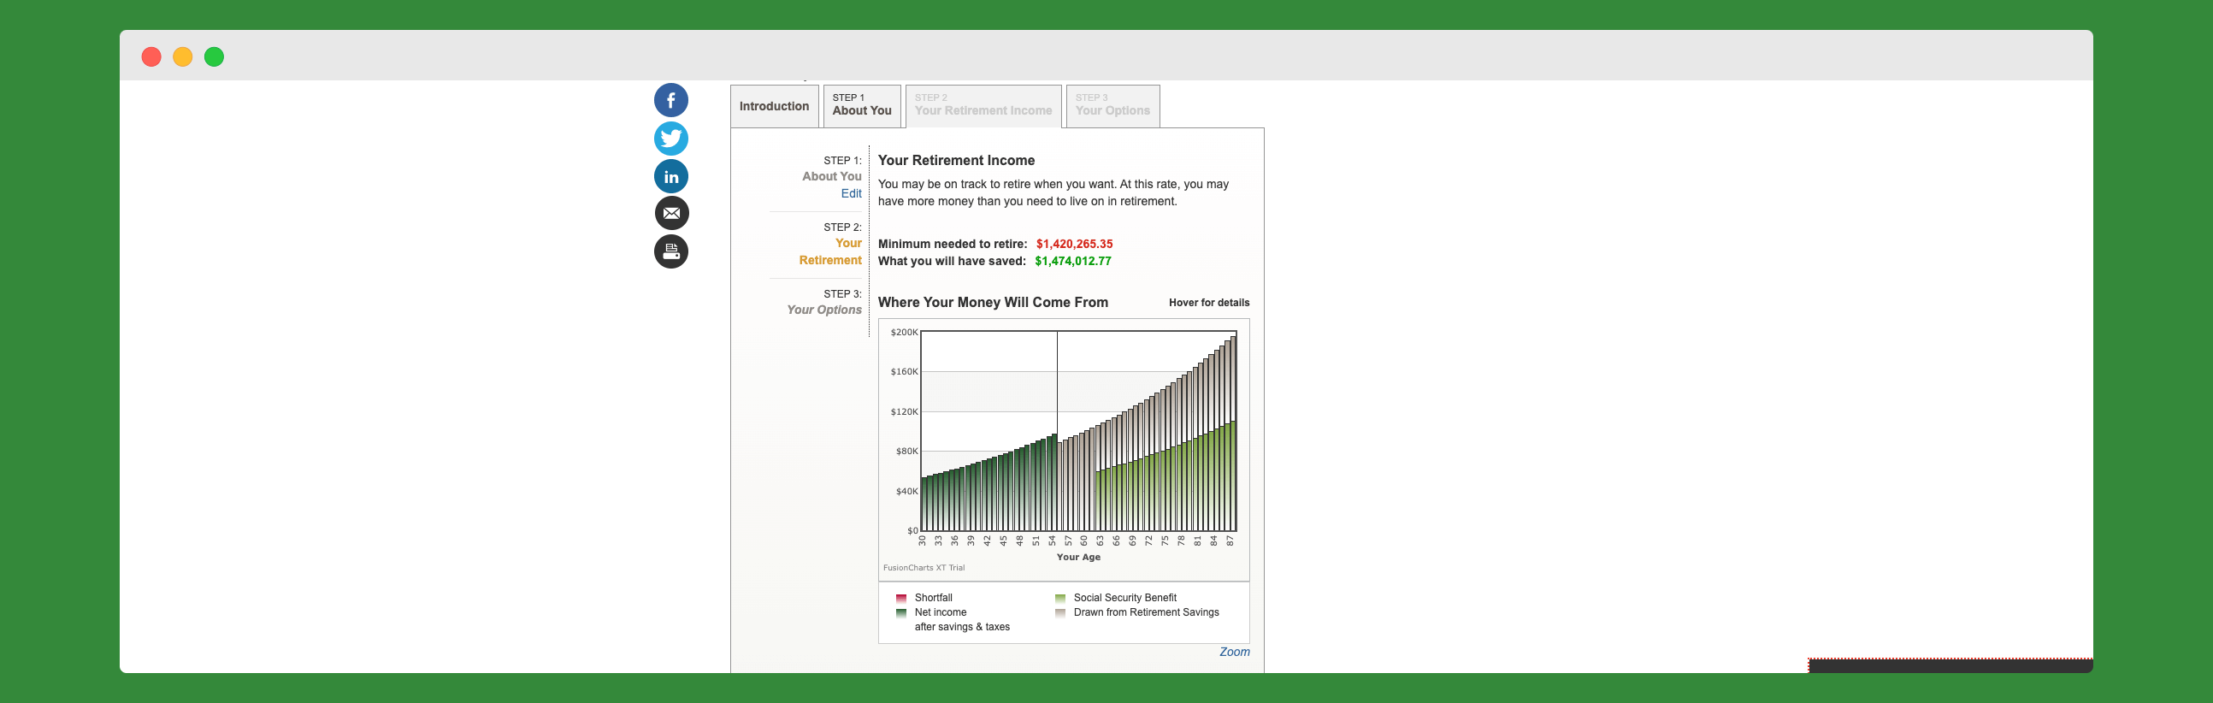Switch to the Introduction tab

click(774, 107)
